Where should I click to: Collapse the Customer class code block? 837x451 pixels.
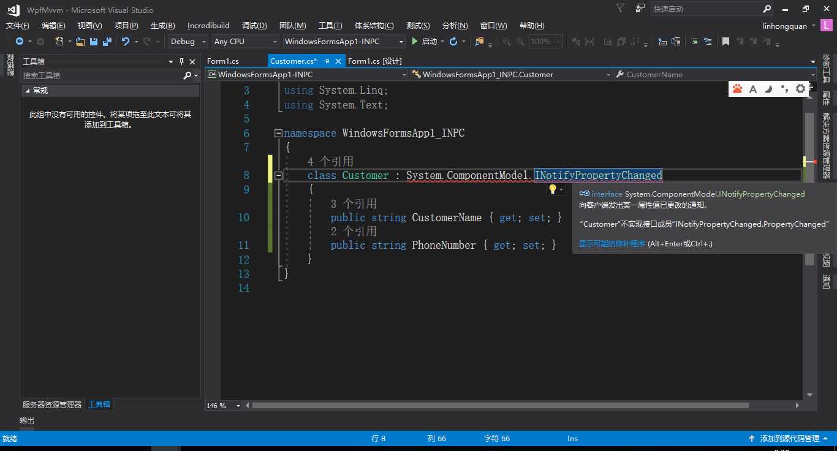coord(279,175)
